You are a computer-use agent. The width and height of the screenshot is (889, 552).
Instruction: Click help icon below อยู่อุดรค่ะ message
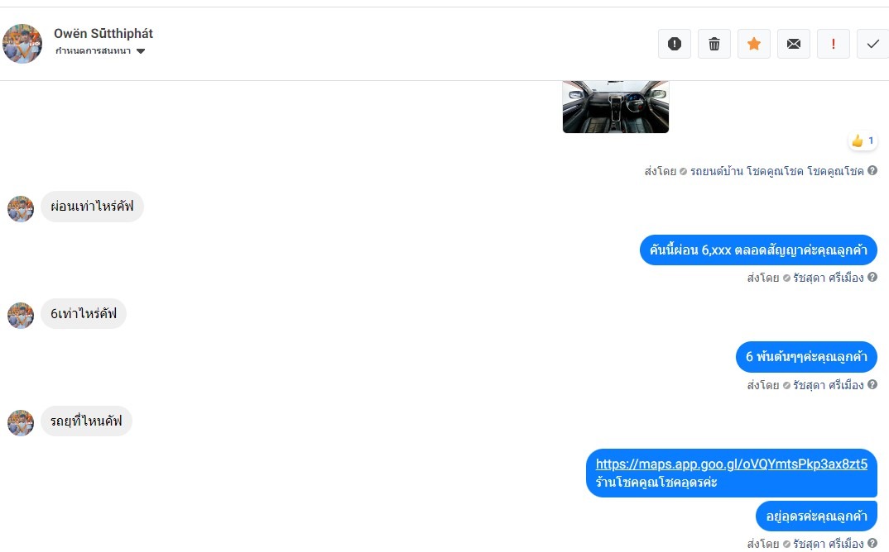click(x=872, y=543)
